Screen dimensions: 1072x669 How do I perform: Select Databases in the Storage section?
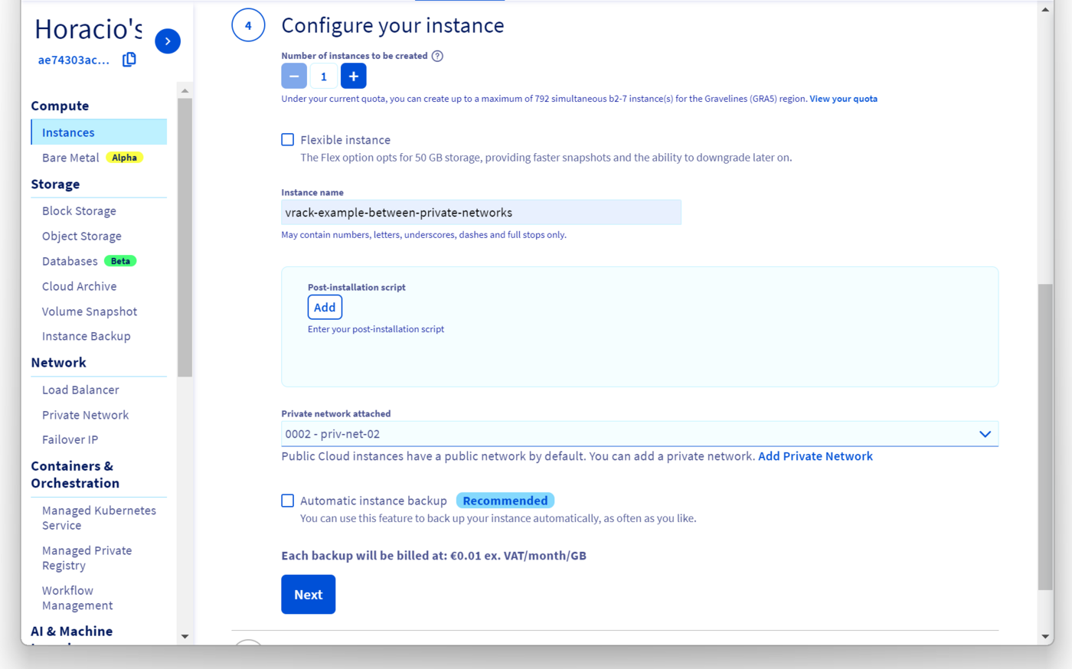[70, 261]
